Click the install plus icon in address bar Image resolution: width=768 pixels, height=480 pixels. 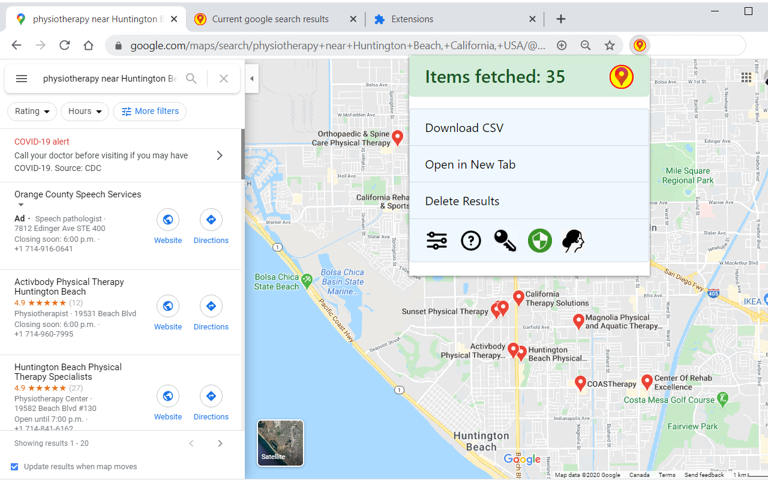pos(562,45)
